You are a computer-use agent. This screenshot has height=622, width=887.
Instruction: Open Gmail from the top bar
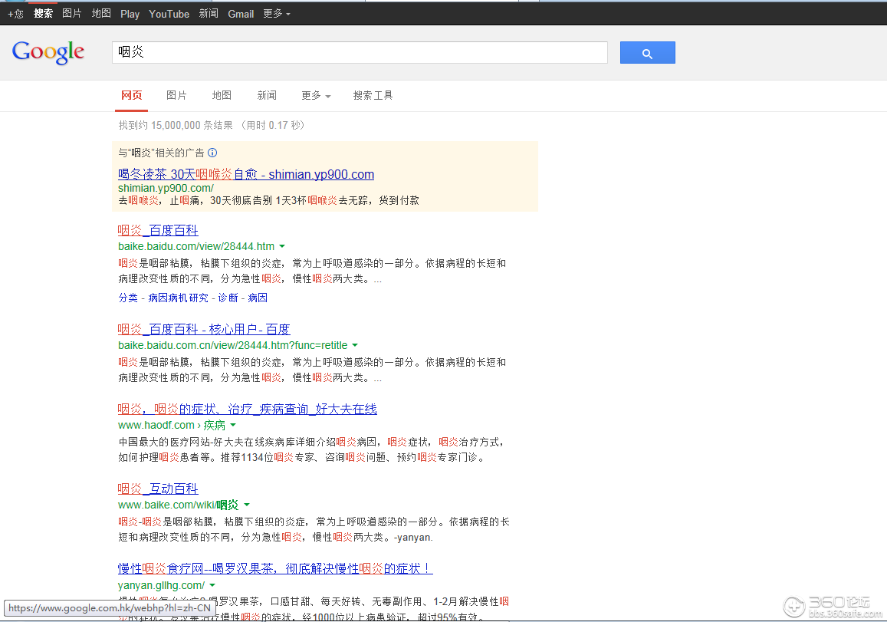coord(241,14)
